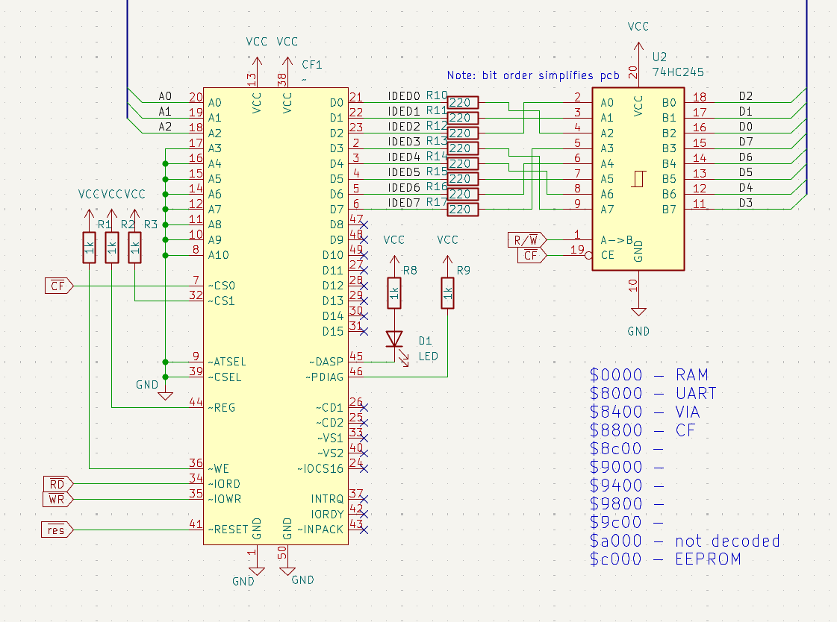The image size is (837, 622).
Task: Click the res label at ~RESET
Action: [57, 530]
